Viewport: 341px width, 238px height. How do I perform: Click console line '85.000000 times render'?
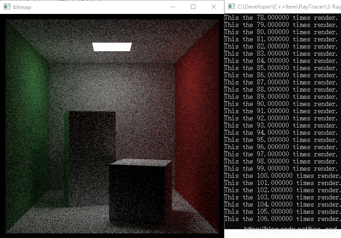[x=281, y=68]
